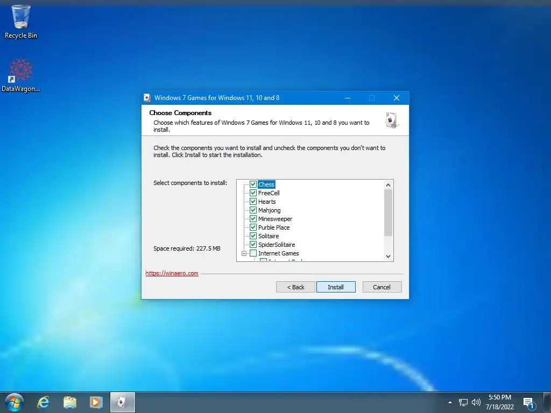
Task: Select the Purble Place label
Action: (x=274, y=227)
